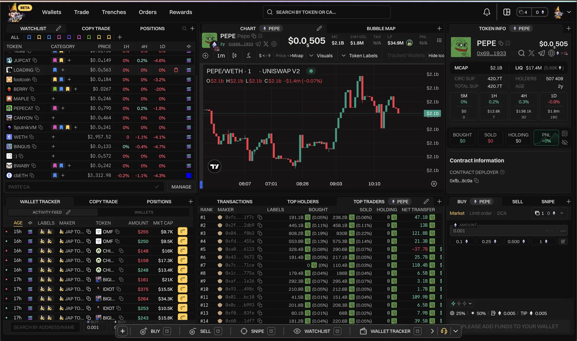Edit the quick buy amount presets
This screenshot has width=577, height=341.
point(563,241)
